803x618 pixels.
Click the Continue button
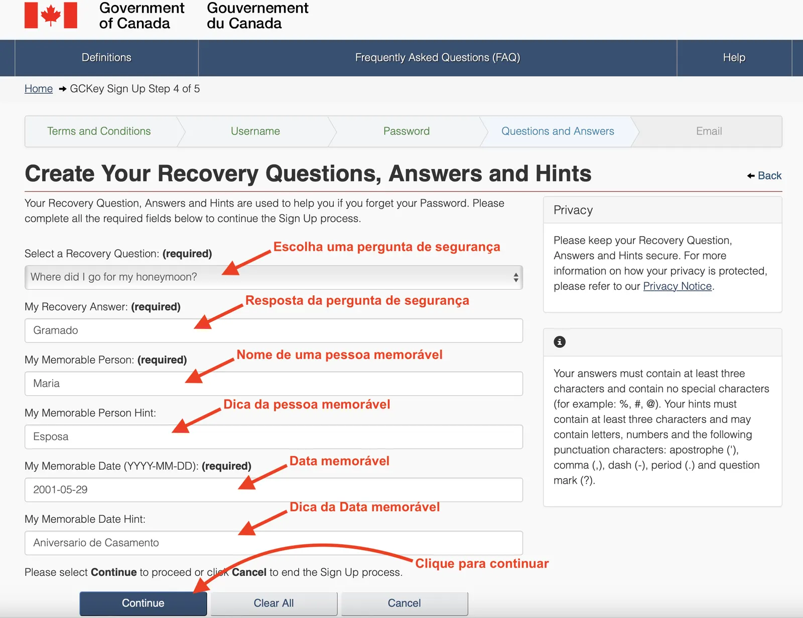pos(143,603)
